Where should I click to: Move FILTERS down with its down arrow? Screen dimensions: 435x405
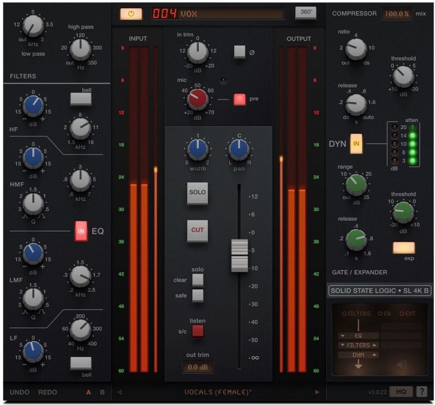(343, 345)
